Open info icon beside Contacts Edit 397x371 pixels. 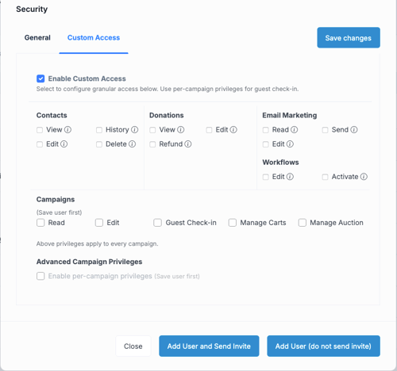click(64, 144)
